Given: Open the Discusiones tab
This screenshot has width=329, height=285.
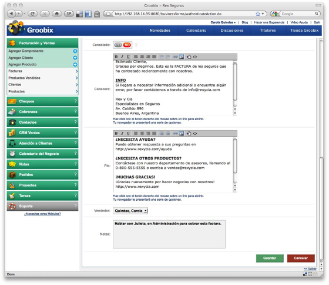Looking at the screenshot, I should tap(232, 31).
